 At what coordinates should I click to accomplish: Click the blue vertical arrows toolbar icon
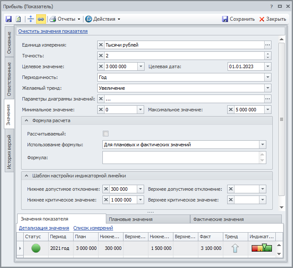tap(31, 19)
